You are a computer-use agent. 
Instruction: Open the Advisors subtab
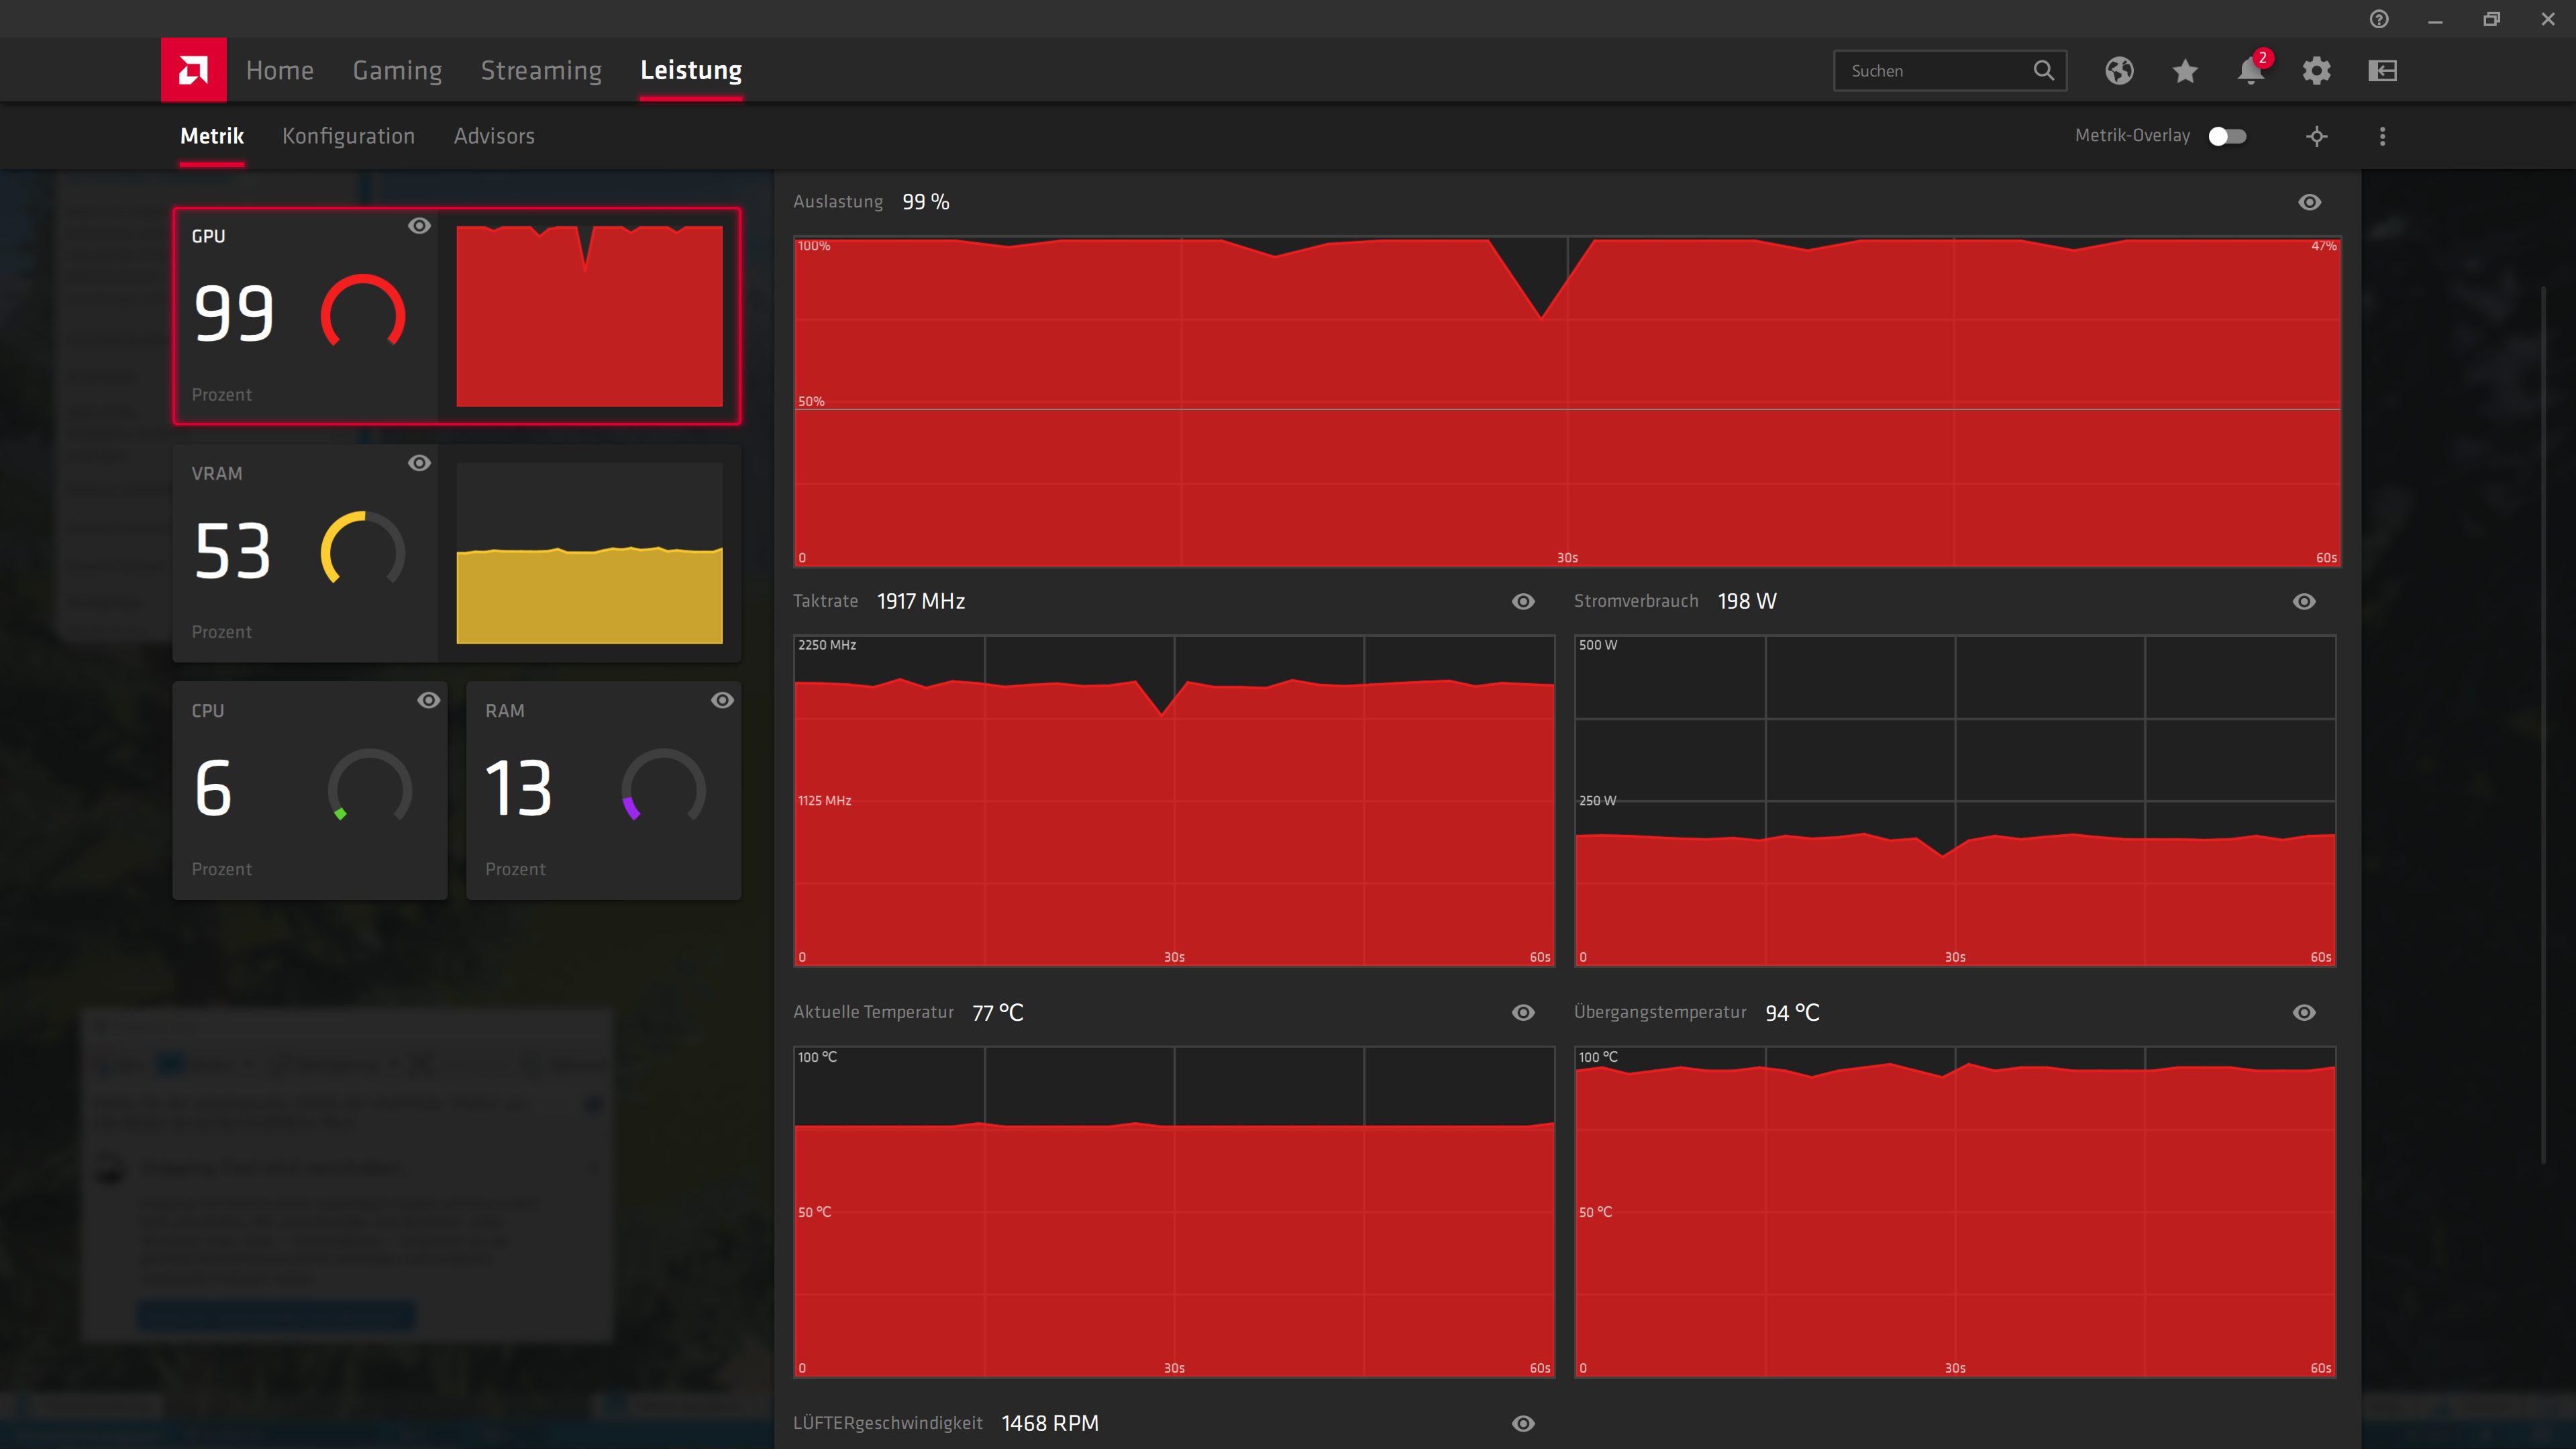coord(494,136)
